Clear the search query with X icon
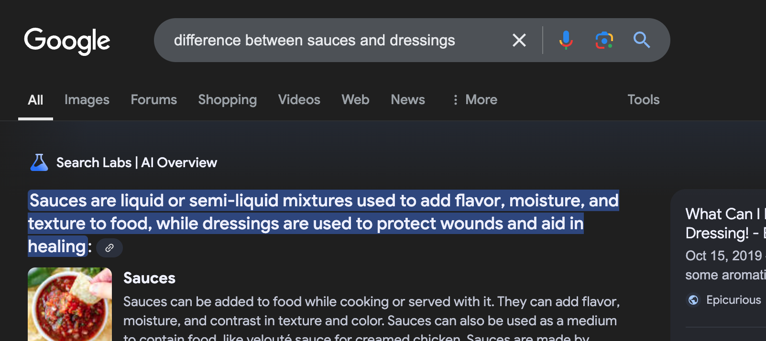 519,40
